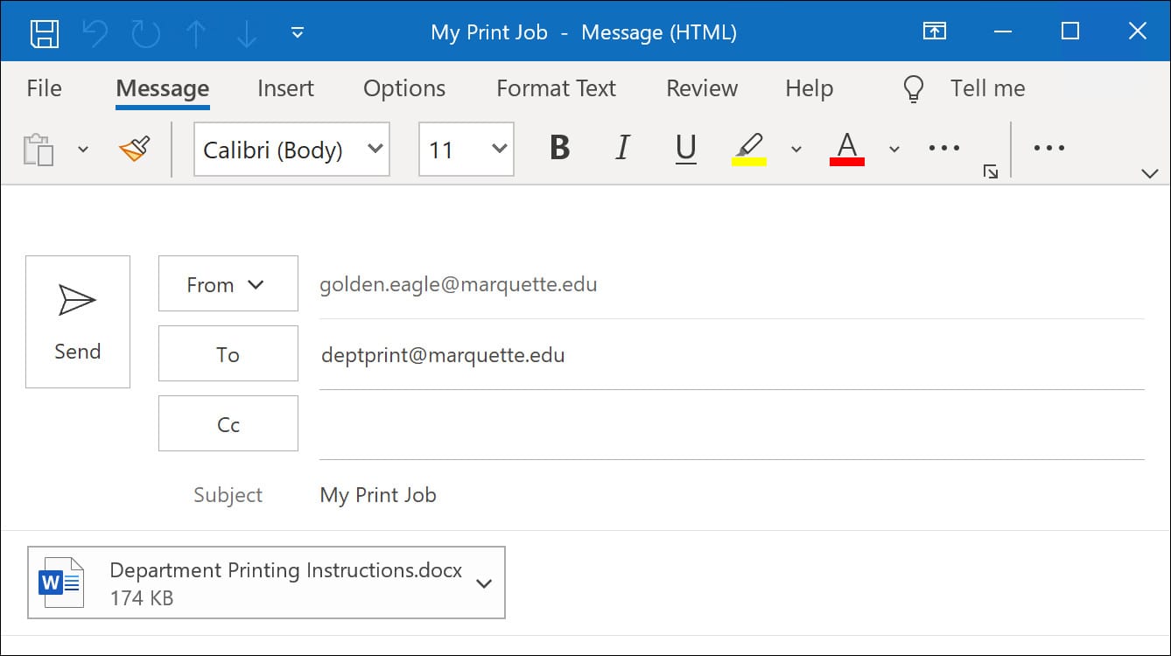Expand the attachment options for Department Printing Instructions.docx
Image resolution: width=1171 pixels, height=656 pixels.
(484, 583)
